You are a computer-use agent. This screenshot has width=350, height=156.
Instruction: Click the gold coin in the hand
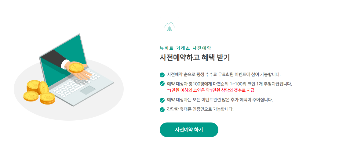pyautogui.click(x=76, y=67)
